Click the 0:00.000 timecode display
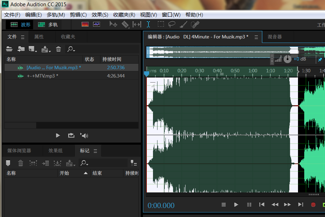The width and height of the screenshot is (325, 217). pyautogui.click(x=161, y=206)
